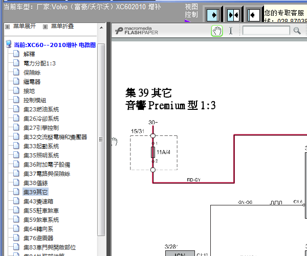This screenshot has width=307, height=256.
Task: Click the FlashPaper search magnifier icon
Action: click(297, 31)
